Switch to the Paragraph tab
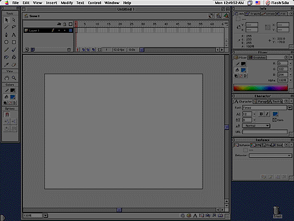Image resolution: width=294 pixels, height=221 pixels. click(x=260, y=101)
